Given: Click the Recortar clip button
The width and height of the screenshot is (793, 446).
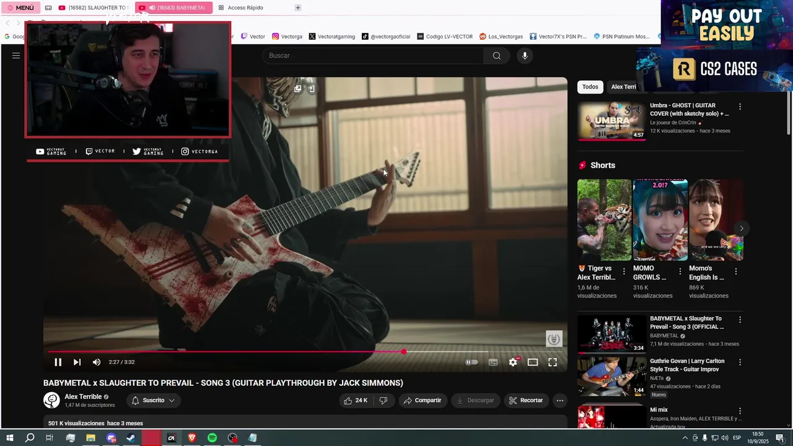Looking at the screenshot, I should (x=526, y=401).
